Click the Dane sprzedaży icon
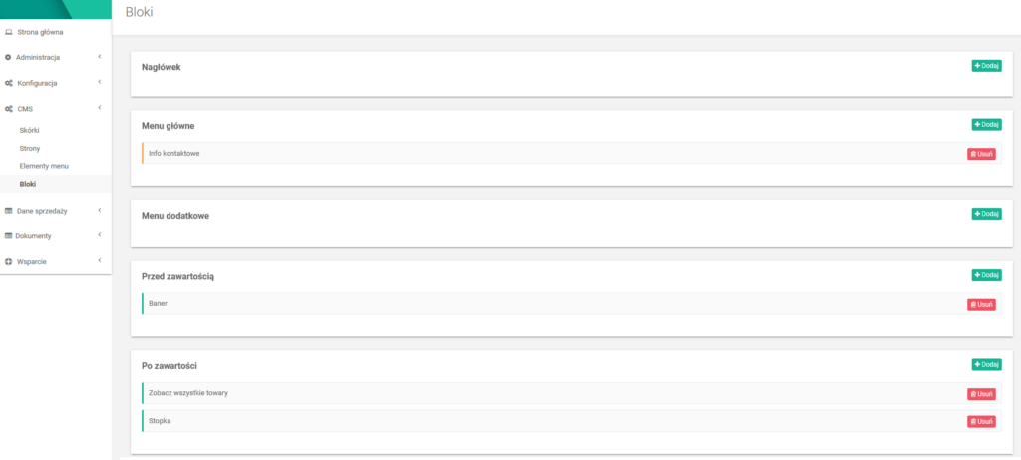Image resolution: width=1021 pixels, height=460 pixels. [8, 211]
